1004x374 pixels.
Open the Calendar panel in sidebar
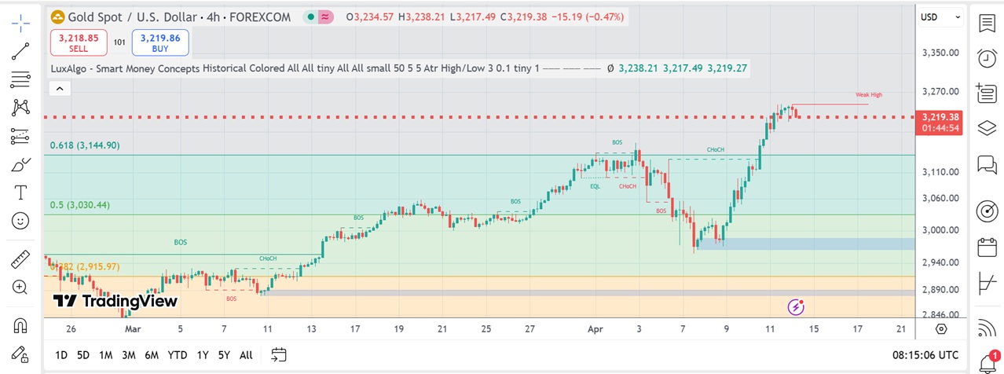point(986,248)
